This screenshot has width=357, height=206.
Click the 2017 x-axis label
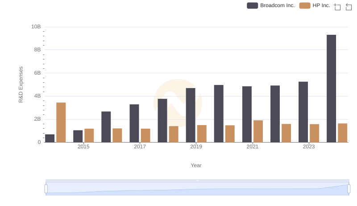click(140, 147)
